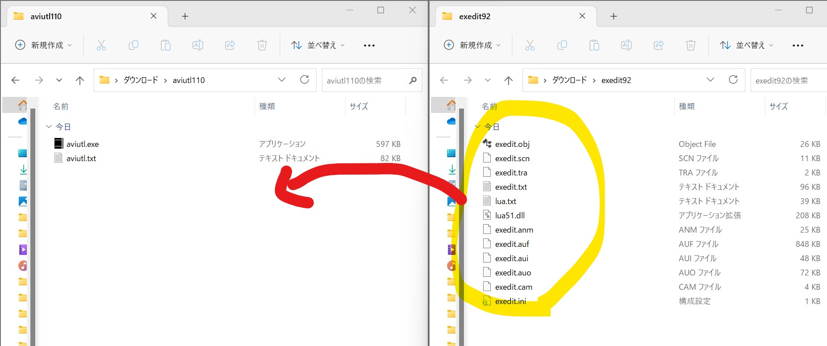
Task: Click aviutl110の検索 search field
Action: (372, 80)
